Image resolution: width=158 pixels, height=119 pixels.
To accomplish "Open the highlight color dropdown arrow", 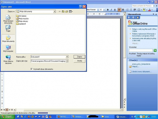I will [147, 10].
